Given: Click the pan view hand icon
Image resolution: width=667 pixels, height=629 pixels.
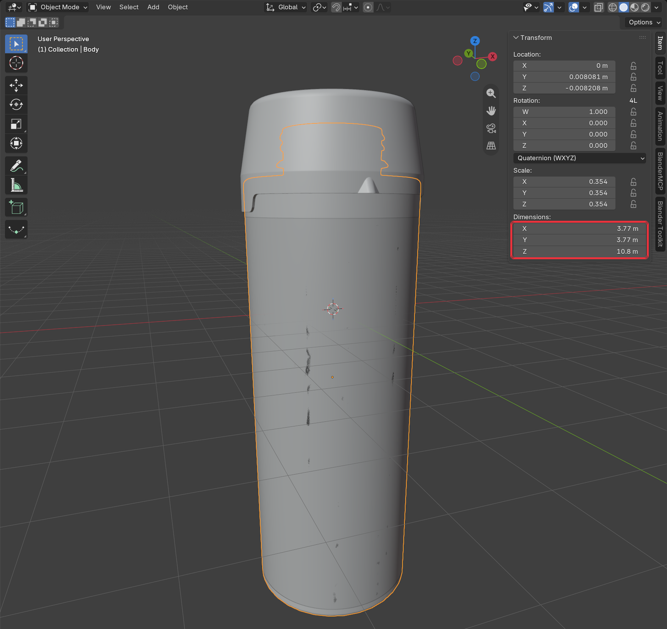Looking at the screenshot, I should click(491, 111).
